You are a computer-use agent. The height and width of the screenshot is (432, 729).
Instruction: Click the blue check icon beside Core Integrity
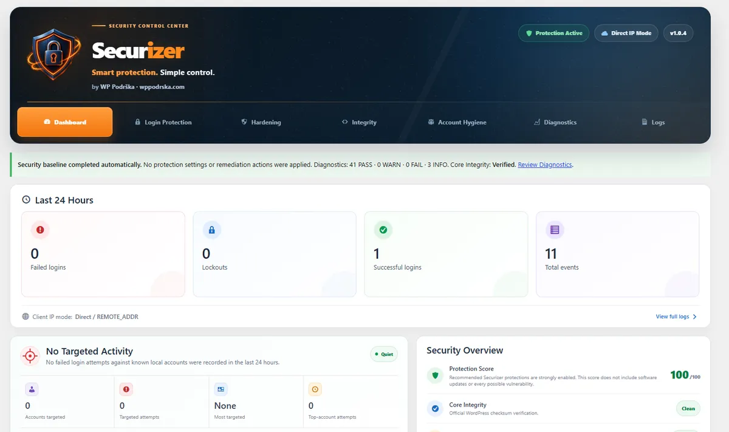[435, 408]
